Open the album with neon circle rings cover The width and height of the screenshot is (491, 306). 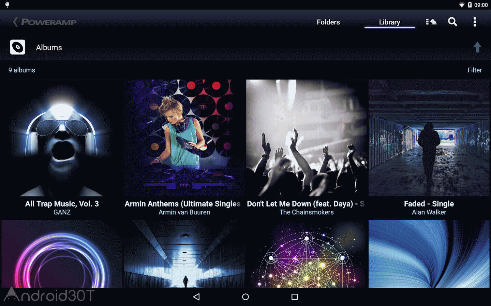coord(62,254)
